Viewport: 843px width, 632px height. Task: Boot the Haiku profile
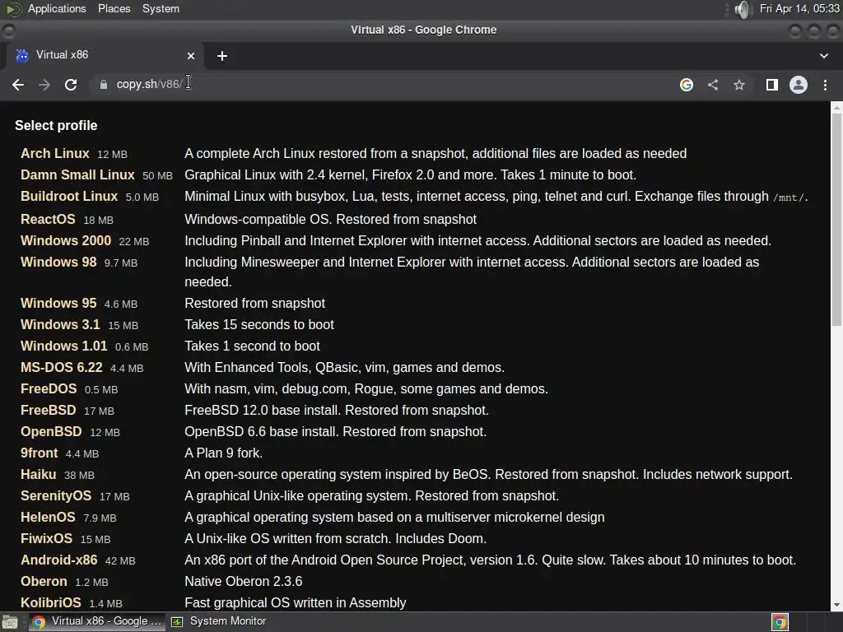click(38, 475)
